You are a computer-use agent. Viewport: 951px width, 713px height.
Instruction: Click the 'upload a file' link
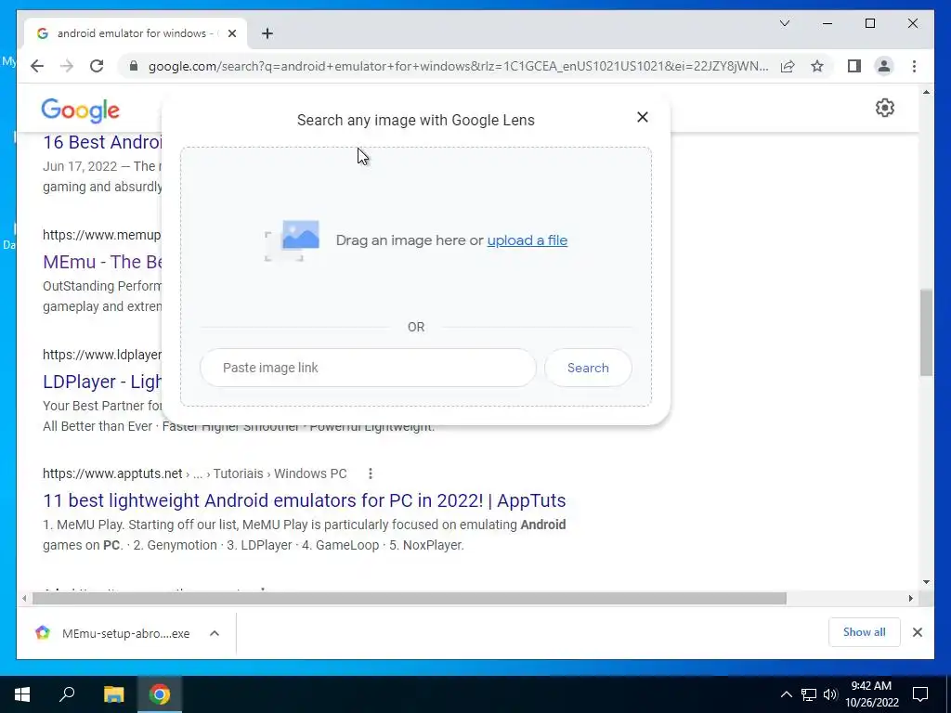point(528,240)
